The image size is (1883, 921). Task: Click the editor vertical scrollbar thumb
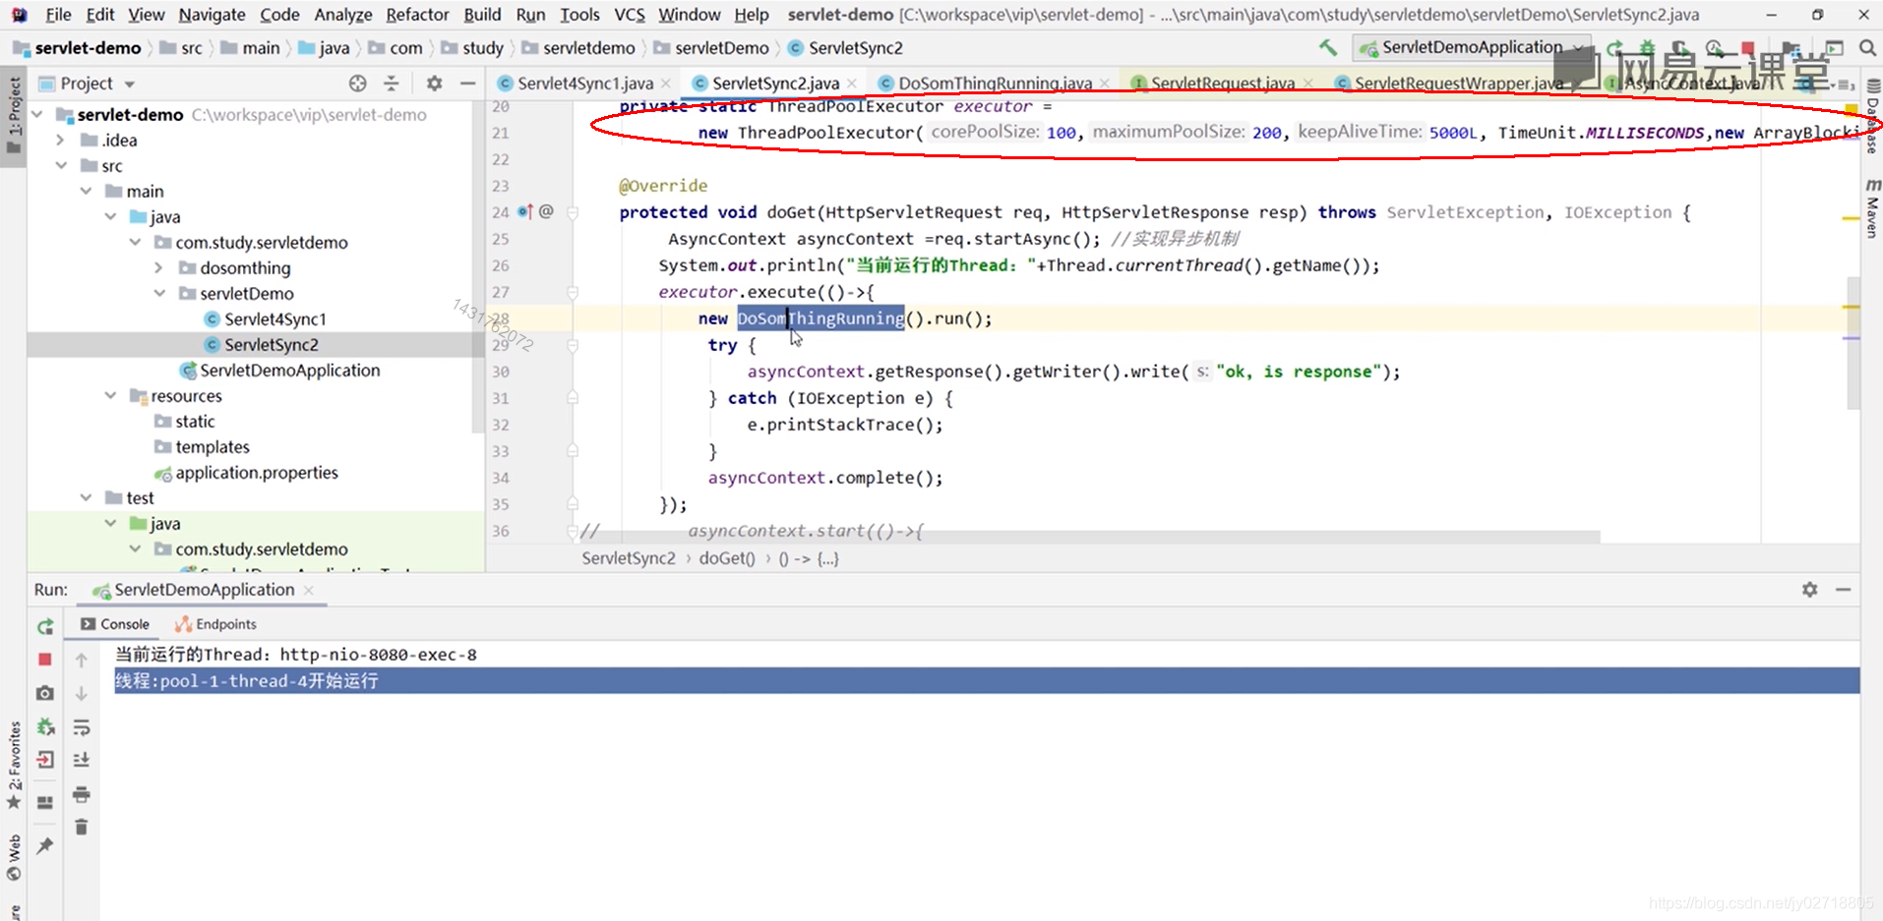[x=1853, y=342]
